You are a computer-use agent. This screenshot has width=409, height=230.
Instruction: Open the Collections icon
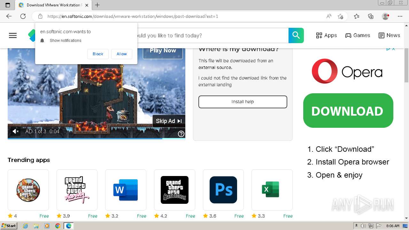371,16
